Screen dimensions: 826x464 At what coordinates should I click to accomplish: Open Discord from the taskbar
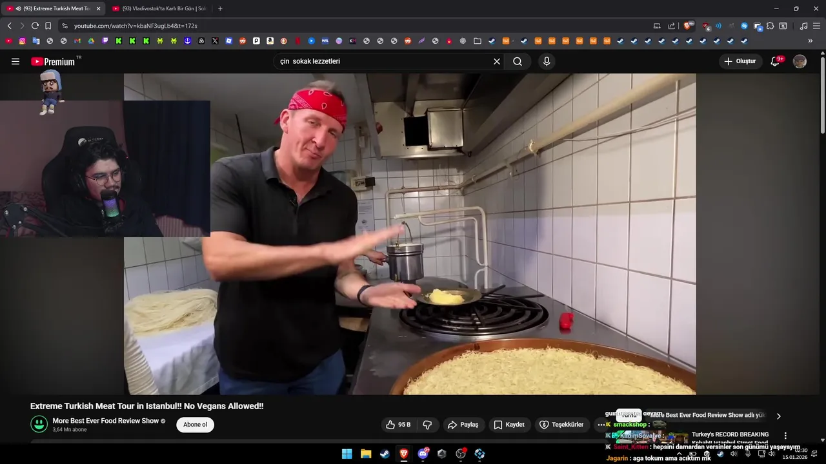[423, 454]
